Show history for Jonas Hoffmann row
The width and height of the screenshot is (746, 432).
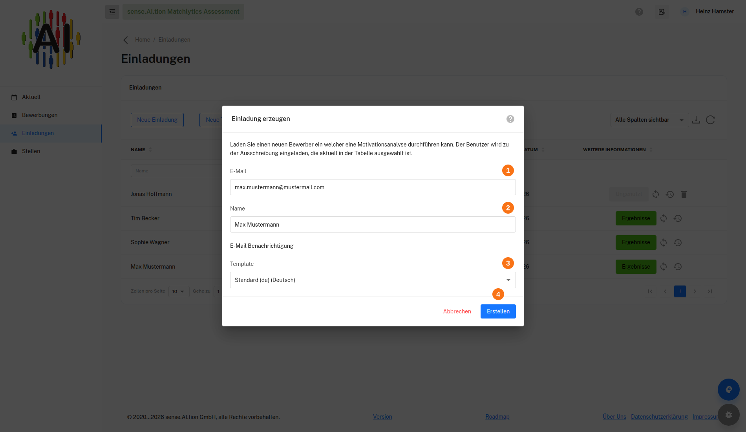tap(670, 194)
